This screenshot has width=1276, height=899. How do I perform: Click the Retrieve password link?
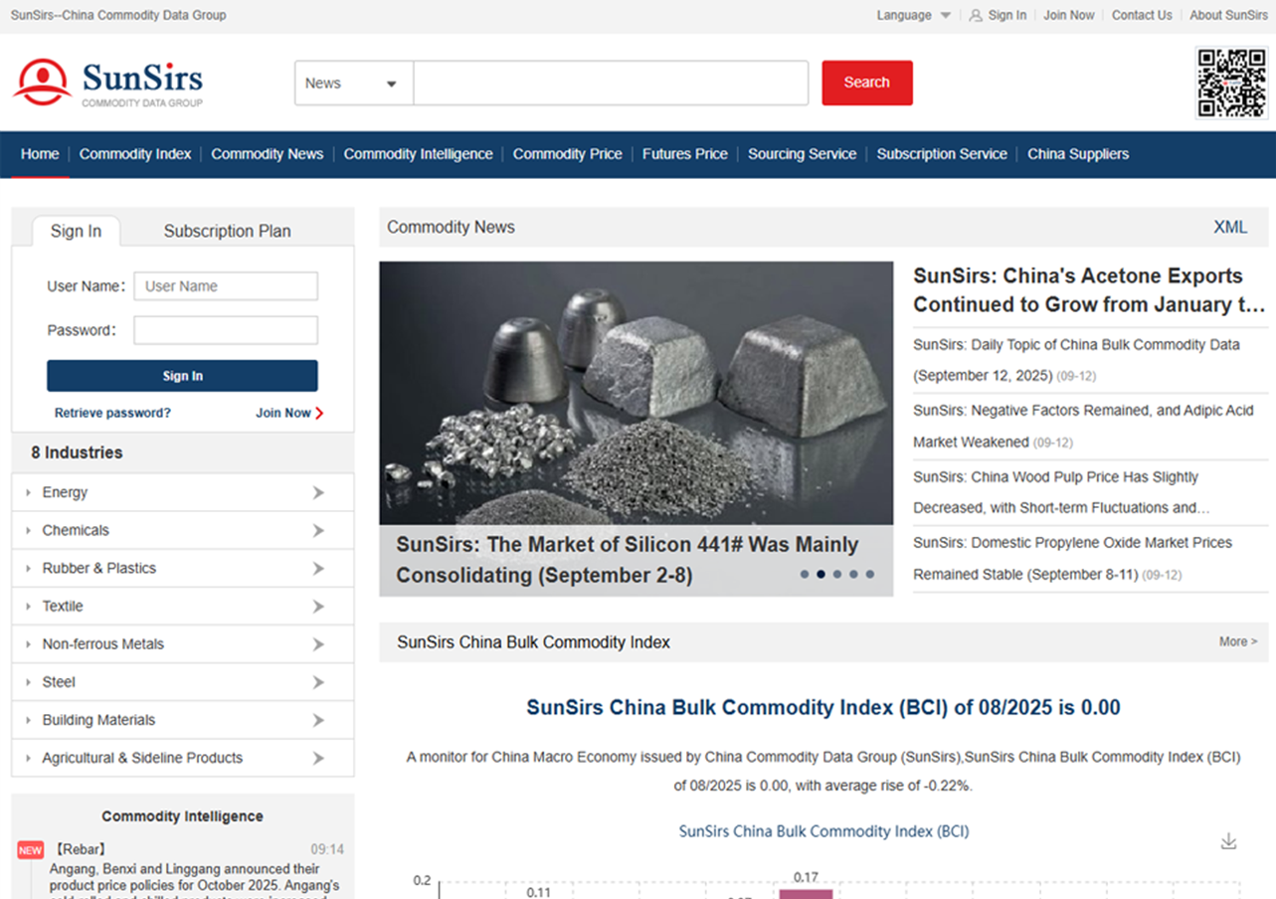(112, 413)
